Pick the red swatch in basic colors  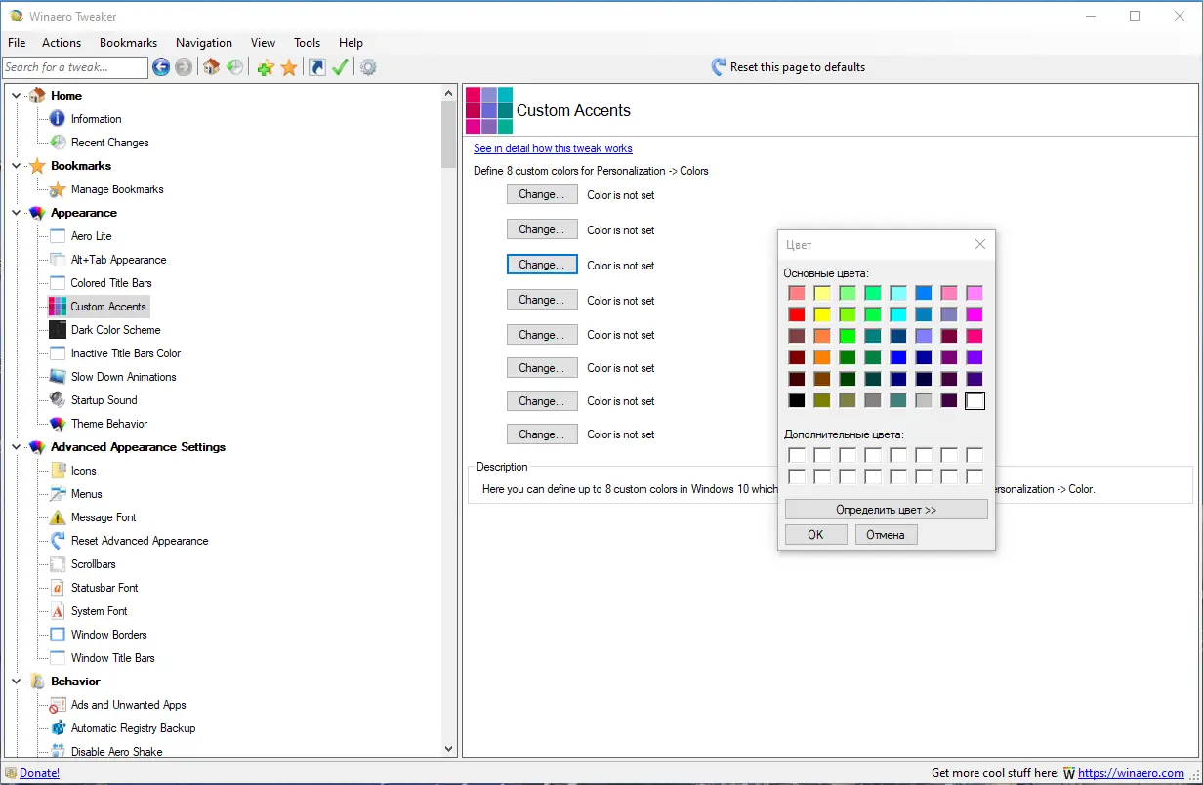tap(797, 314)
